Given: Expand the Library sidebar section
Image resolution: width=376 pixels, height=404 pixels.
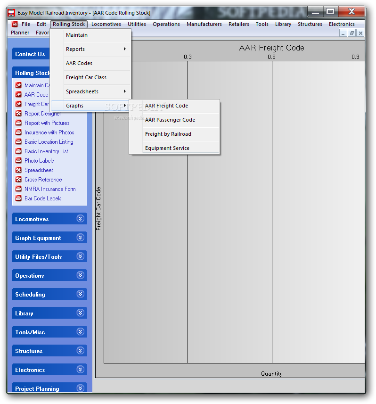Looking at the screenshot, I should (x=81, y=313).
